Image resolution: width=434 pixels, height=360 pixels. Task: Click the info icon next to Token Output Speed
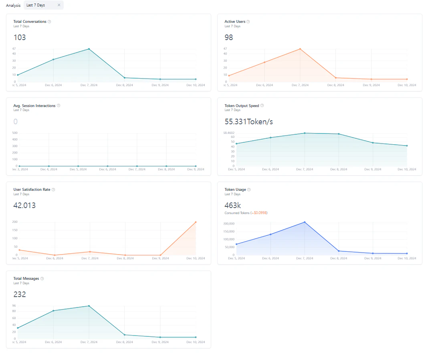coord(262,105)
